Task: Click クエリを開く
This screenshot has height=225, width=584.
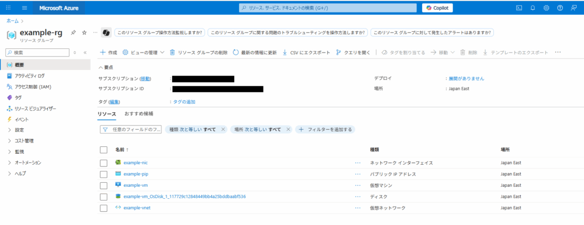Action: (x=353, y=52)
